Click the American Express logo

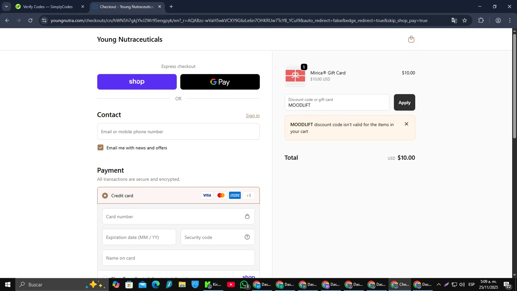click(x=235, y=195)
